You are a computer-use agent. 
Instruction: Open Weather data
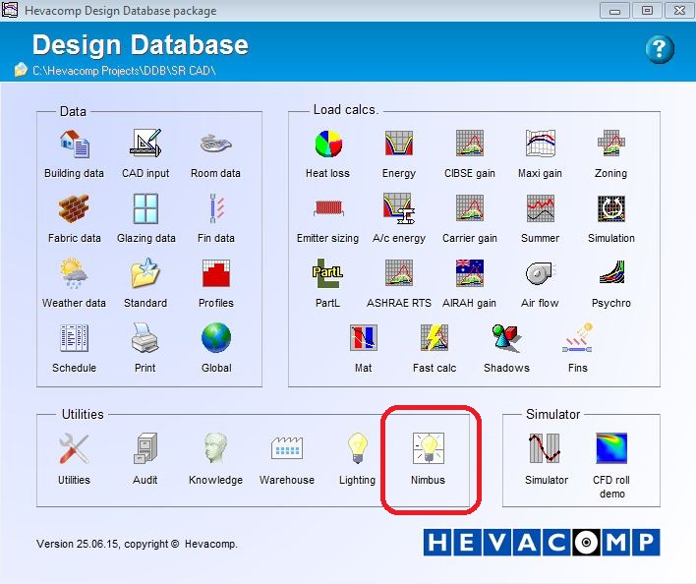click(x=74, y=273)
